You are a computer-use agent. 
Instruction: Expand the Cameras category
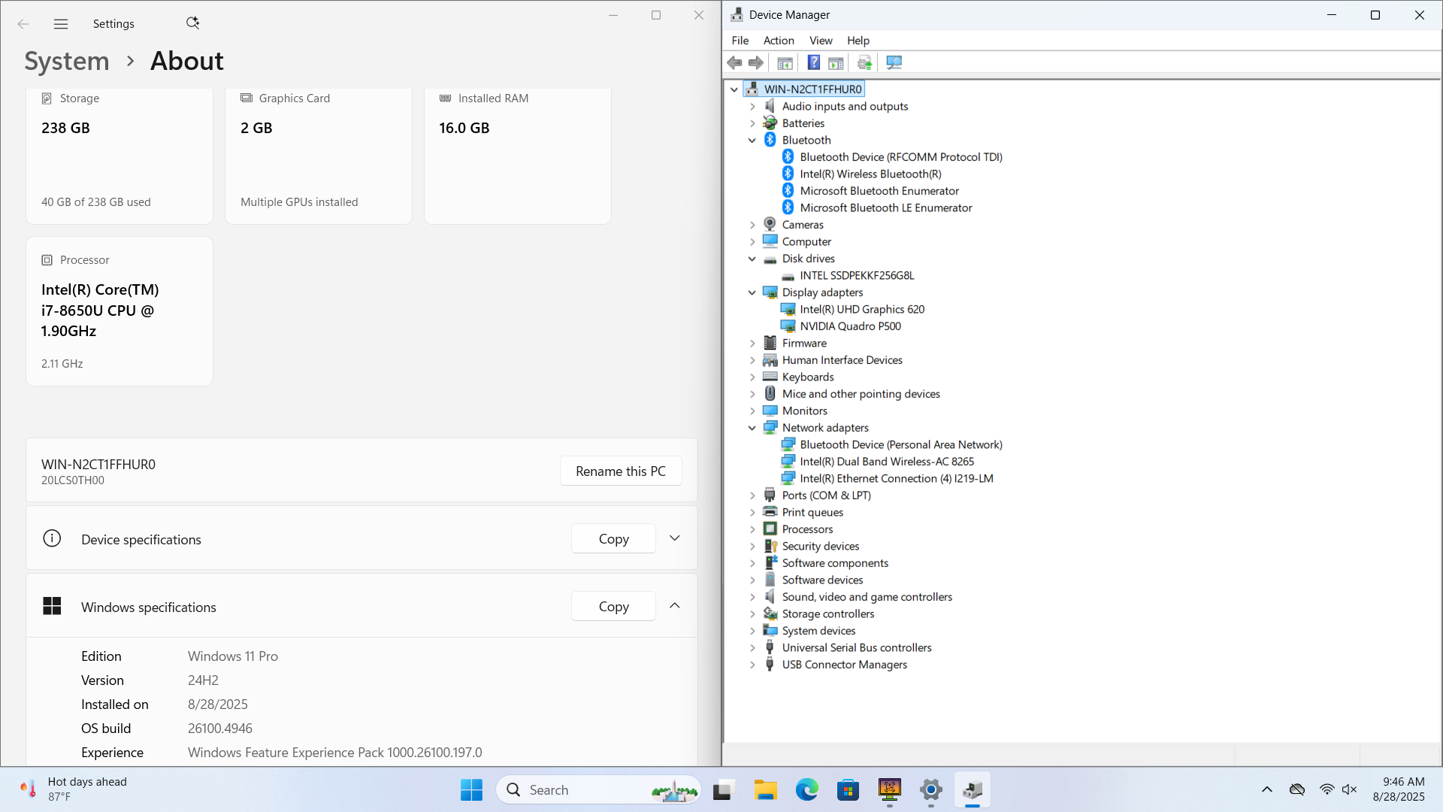(752, 225)
